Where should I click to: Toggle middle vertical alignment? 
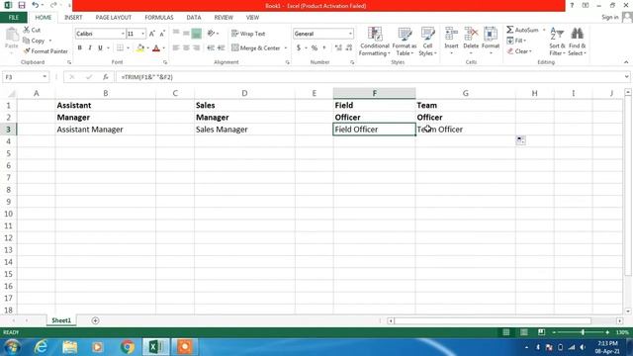(x=186, y=34)
